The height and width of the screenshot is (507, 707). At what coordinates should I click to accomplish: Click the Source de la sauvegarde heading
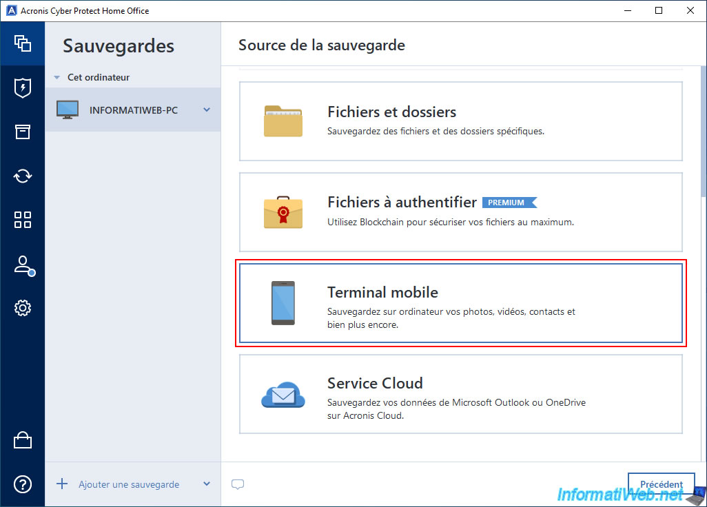[322, 45]
